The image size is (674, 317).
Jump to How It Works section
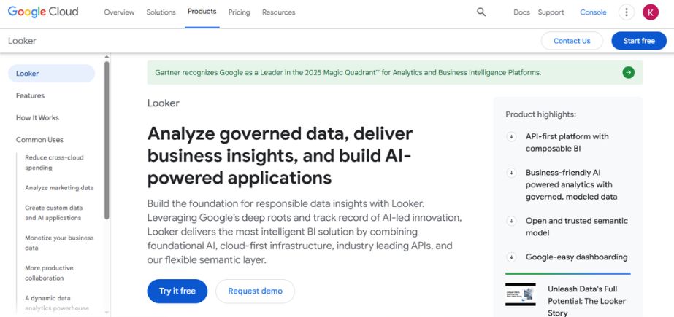[x=37, y=117]
